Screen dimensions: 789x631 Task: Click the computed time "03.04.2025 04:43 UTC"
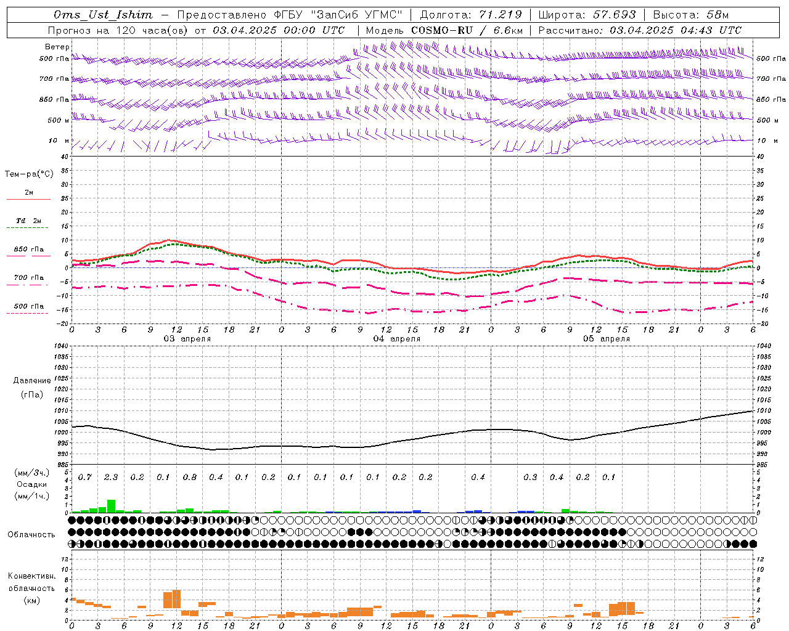pos(675,30)
